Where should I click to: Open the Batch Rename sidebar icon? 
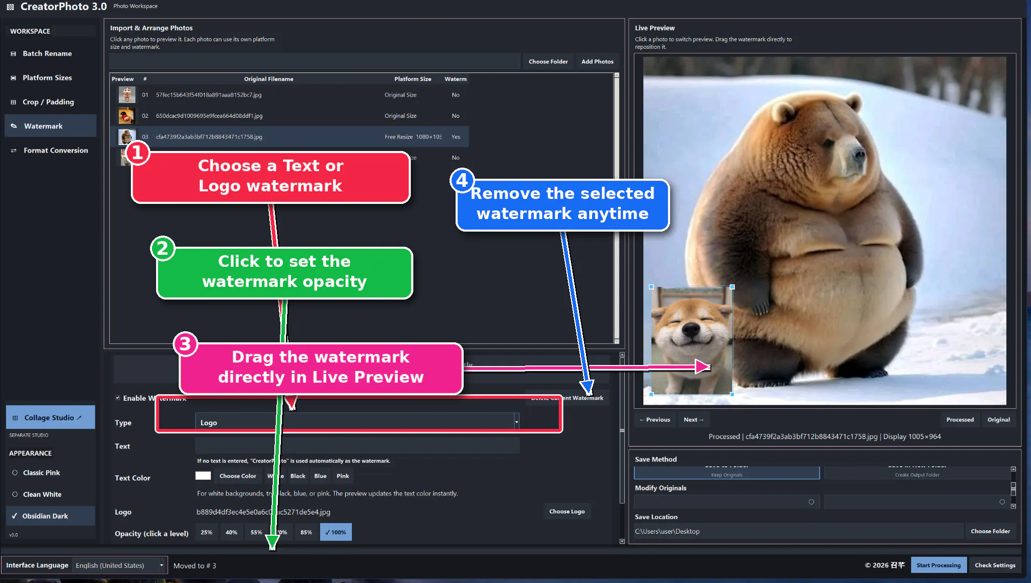point(14,54)
